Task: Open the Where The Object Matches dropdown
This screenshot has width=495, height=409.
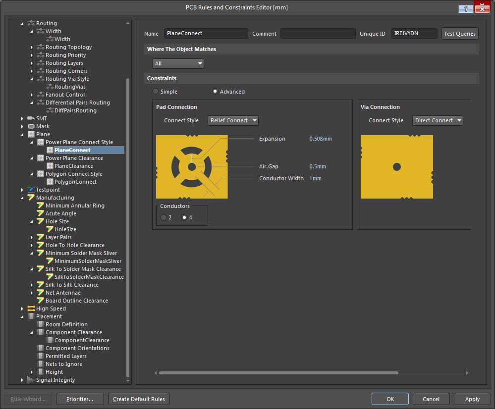Action: pos(178,63)
